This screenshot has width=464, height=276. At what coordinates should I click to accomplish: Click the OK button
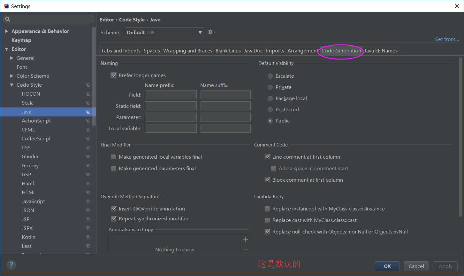point(387,266)
